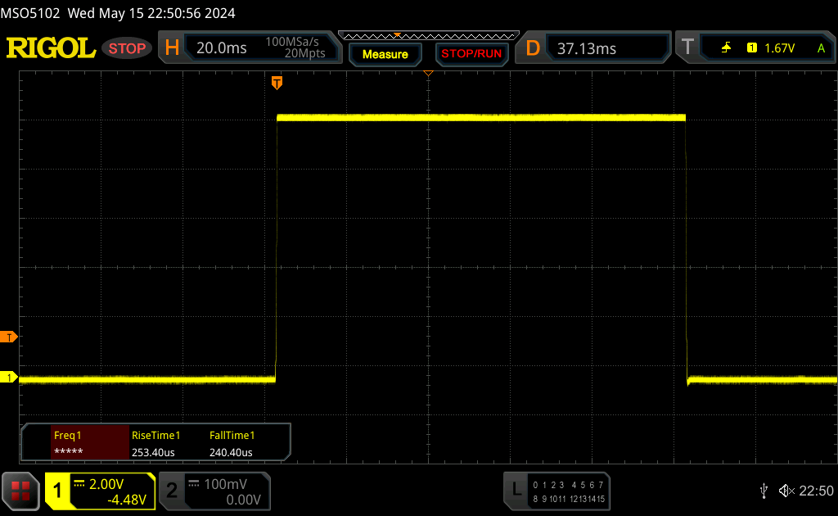The image size is (838, 516).
Task: Click channel 1 DC coupling icon
Action: coord(79,484)
